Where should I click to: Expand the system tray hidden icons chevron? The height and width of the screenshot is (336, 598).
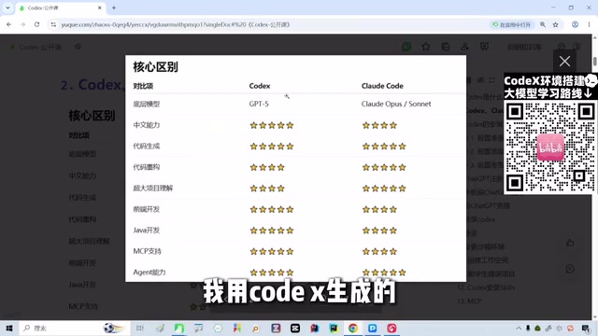pyautogui.click(x=519, y=328)
